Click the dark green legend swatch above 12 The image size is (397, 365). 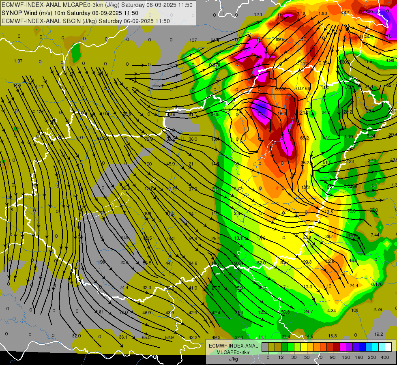tap(285, 347)
